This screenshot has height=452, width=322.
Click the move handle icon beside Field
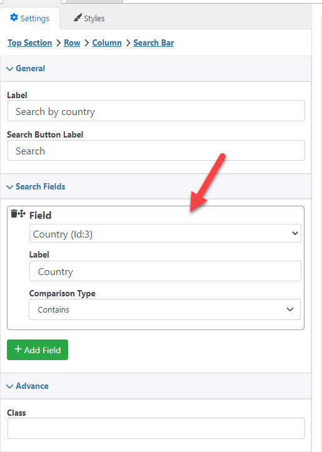22,214
